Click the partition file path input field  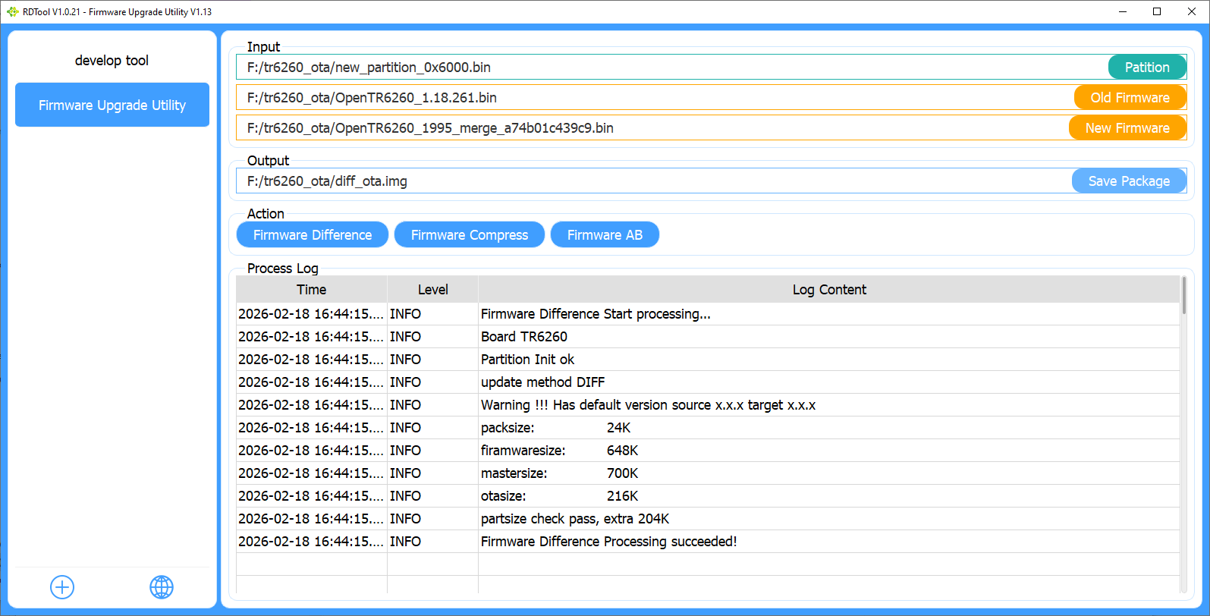[x=672, y=67]
